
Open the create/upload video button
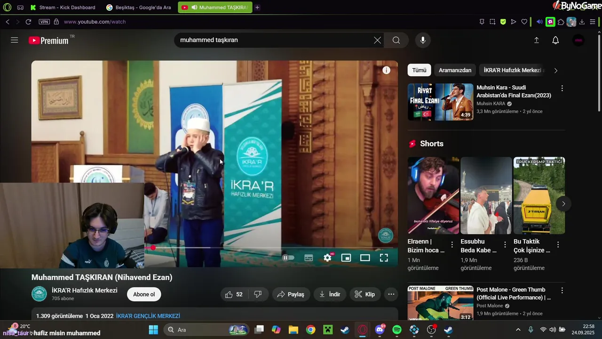click(x=536, y=40)
